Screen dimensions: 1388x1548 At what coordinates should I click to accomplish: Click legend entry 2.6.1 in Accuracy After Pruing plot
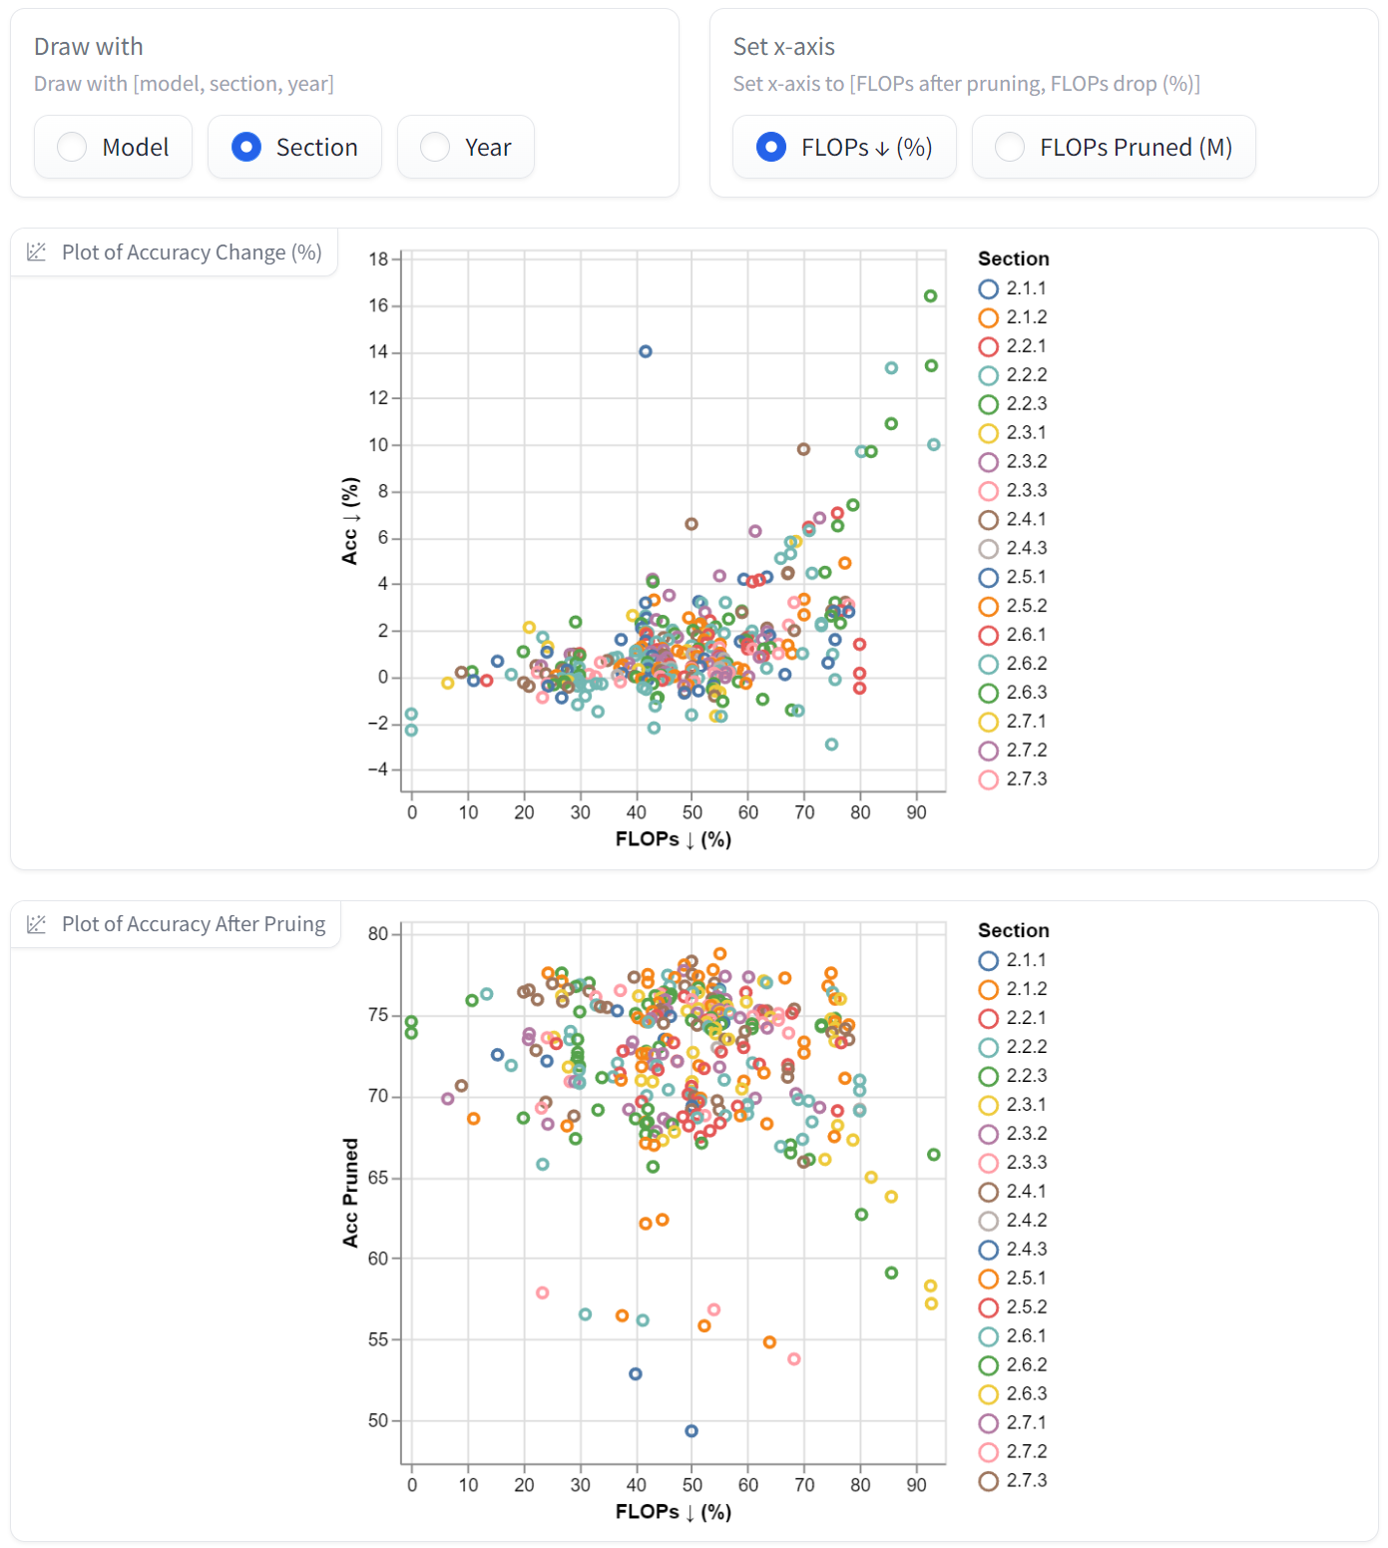coord(1013,1337)
